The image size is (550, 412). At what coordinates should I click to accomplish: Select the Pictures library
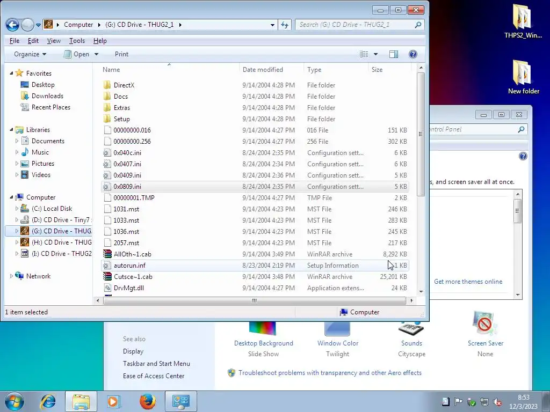tap(43, 163)
